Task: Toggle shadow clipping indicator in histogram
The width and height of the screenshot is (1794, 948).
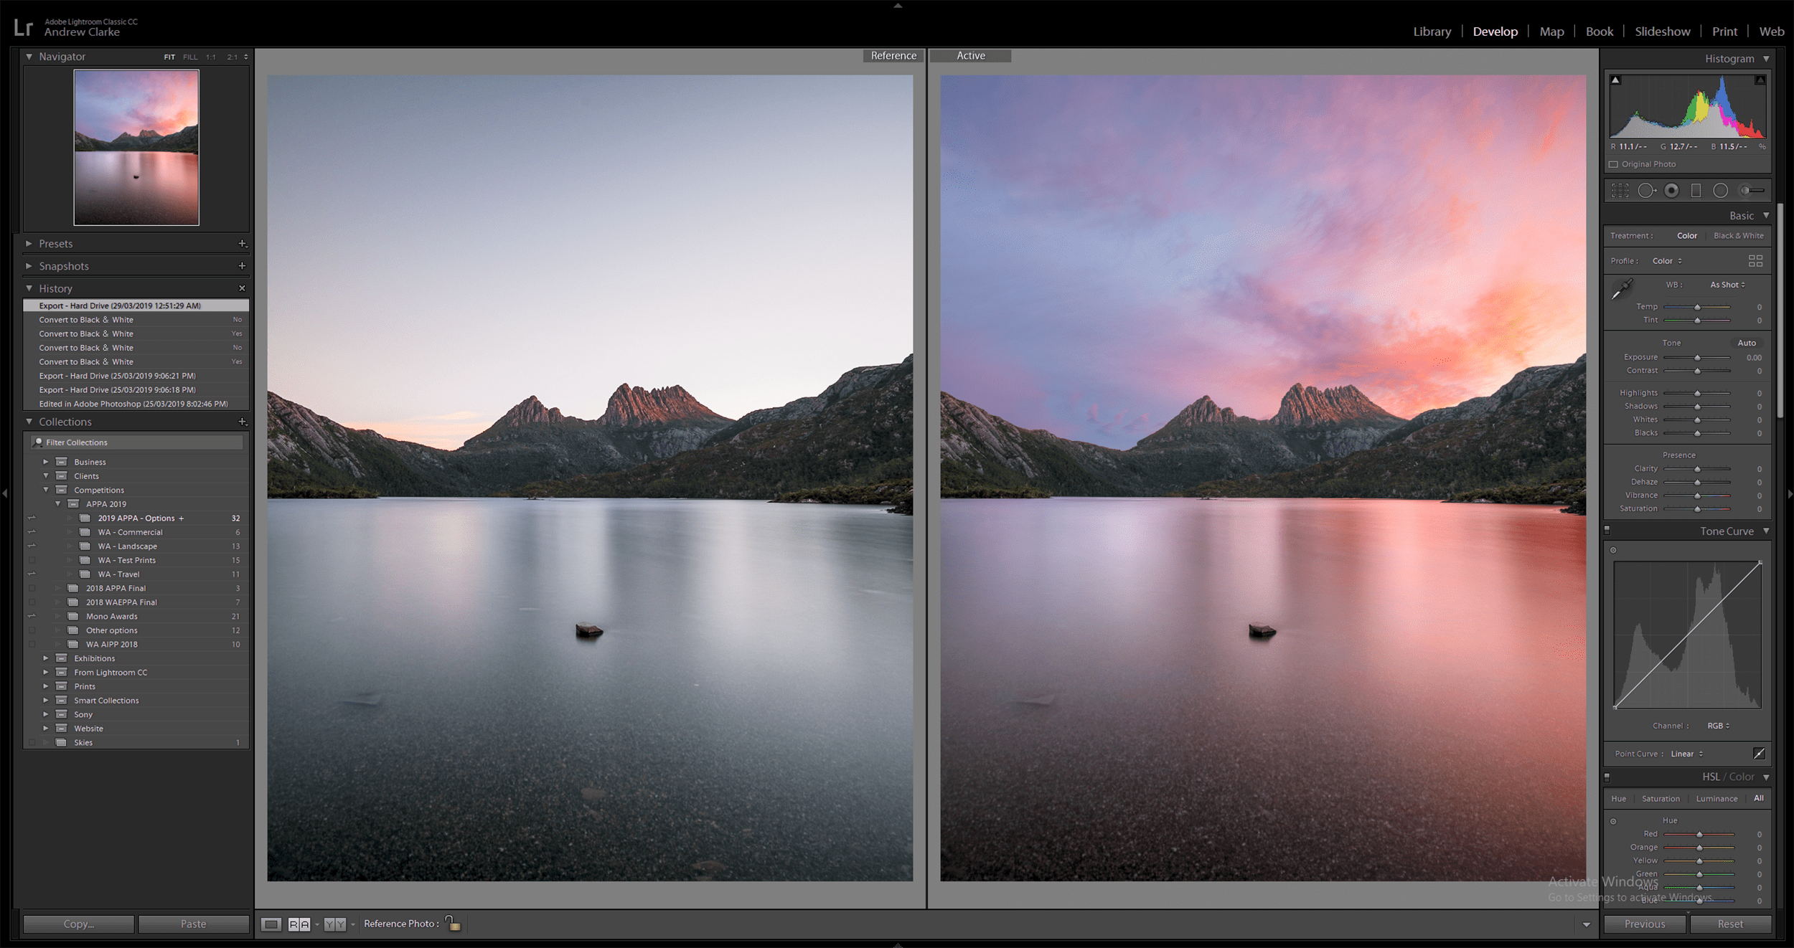Action: (x=1615, y=80)
